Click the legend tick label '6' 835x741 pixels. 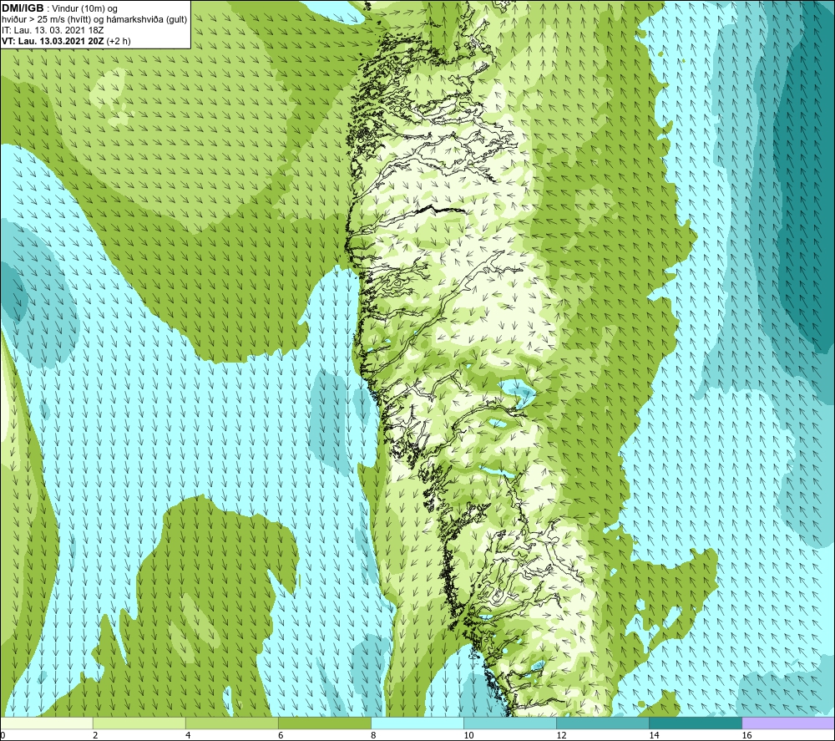280,735
